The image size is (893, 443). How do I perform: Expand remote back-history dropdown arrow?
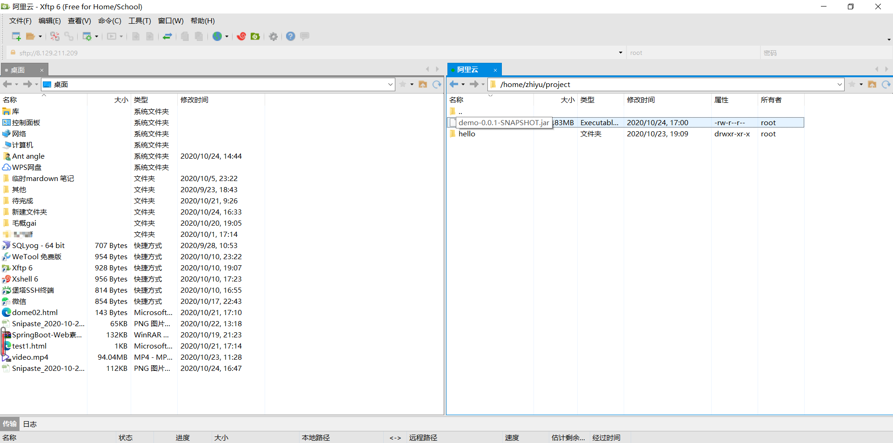click(463, 84)
